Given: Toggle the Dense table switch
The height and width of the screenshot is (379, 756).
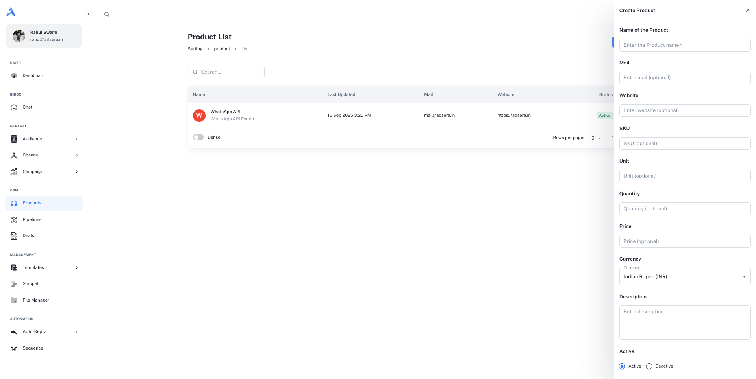Looking at the screenshot, I should [x=198, y=137].
